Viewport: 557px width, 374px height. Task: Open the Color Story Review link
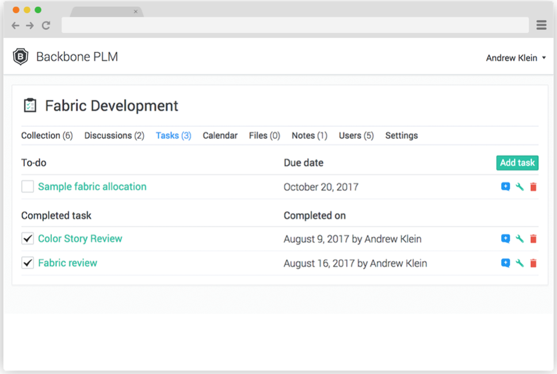pyautogui.click(x=80, y=239)
